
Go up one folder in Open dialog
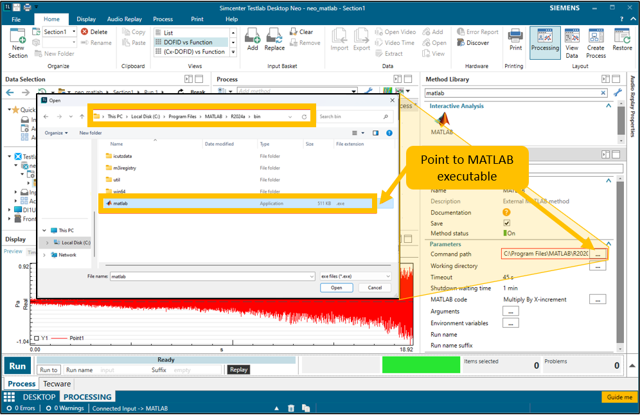pyautogui.click(x=82, y=117)
